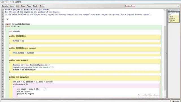Viewport: 181px width, 102px height.
Task: Click the "this.number = number;" statement
Action: coord(23,53)
